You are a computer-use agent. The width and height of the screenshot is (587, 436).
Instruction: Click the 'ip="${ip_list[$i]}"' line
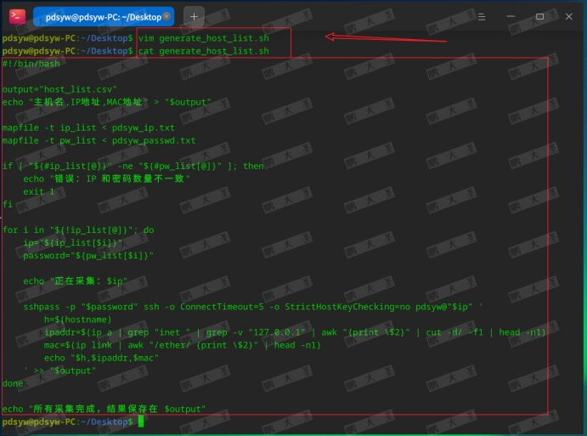click(72, 243)
